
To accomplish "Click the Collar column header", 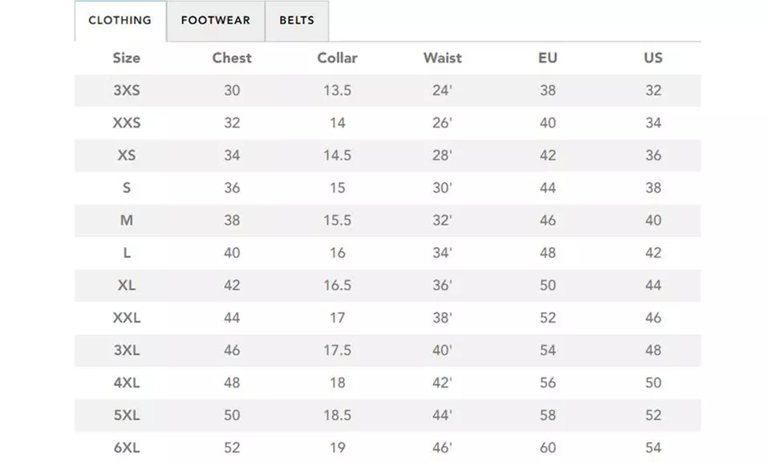I will point(337,58).
